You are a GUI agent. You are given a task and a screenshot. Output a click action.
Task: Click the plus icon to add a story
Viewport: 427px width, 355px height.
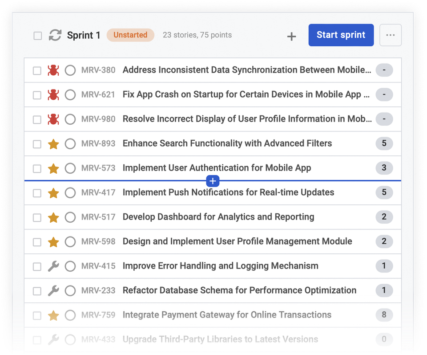click(291, 36)
